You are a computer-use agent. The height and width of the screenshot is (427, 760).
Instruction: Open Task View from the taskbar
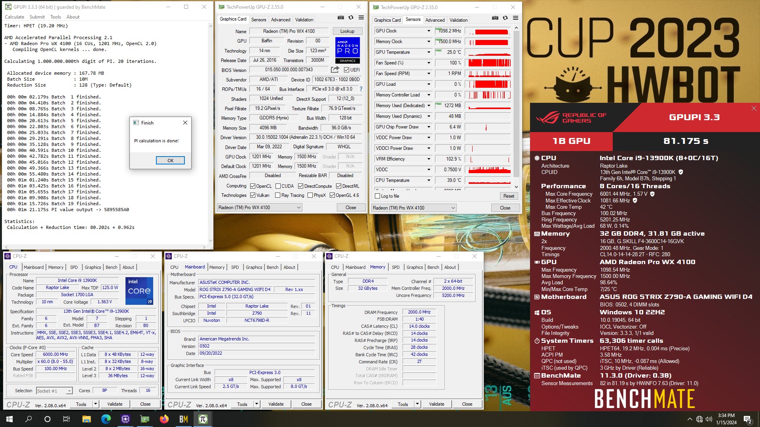(x=66, y=419)
